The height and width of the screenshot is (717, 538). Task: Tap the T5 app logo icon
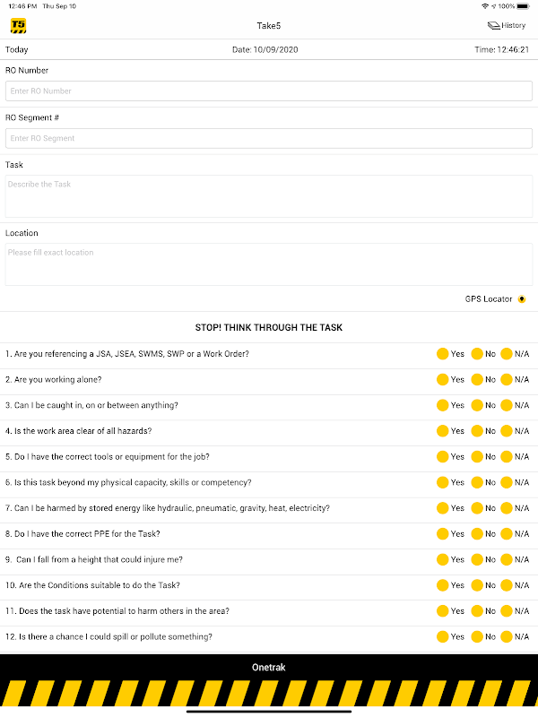point(18,25)
